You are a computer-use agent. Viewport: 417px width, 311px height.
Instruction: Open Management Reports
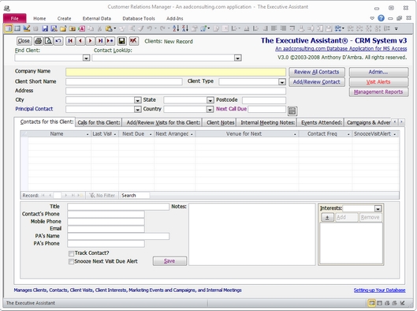pos(378,92)
